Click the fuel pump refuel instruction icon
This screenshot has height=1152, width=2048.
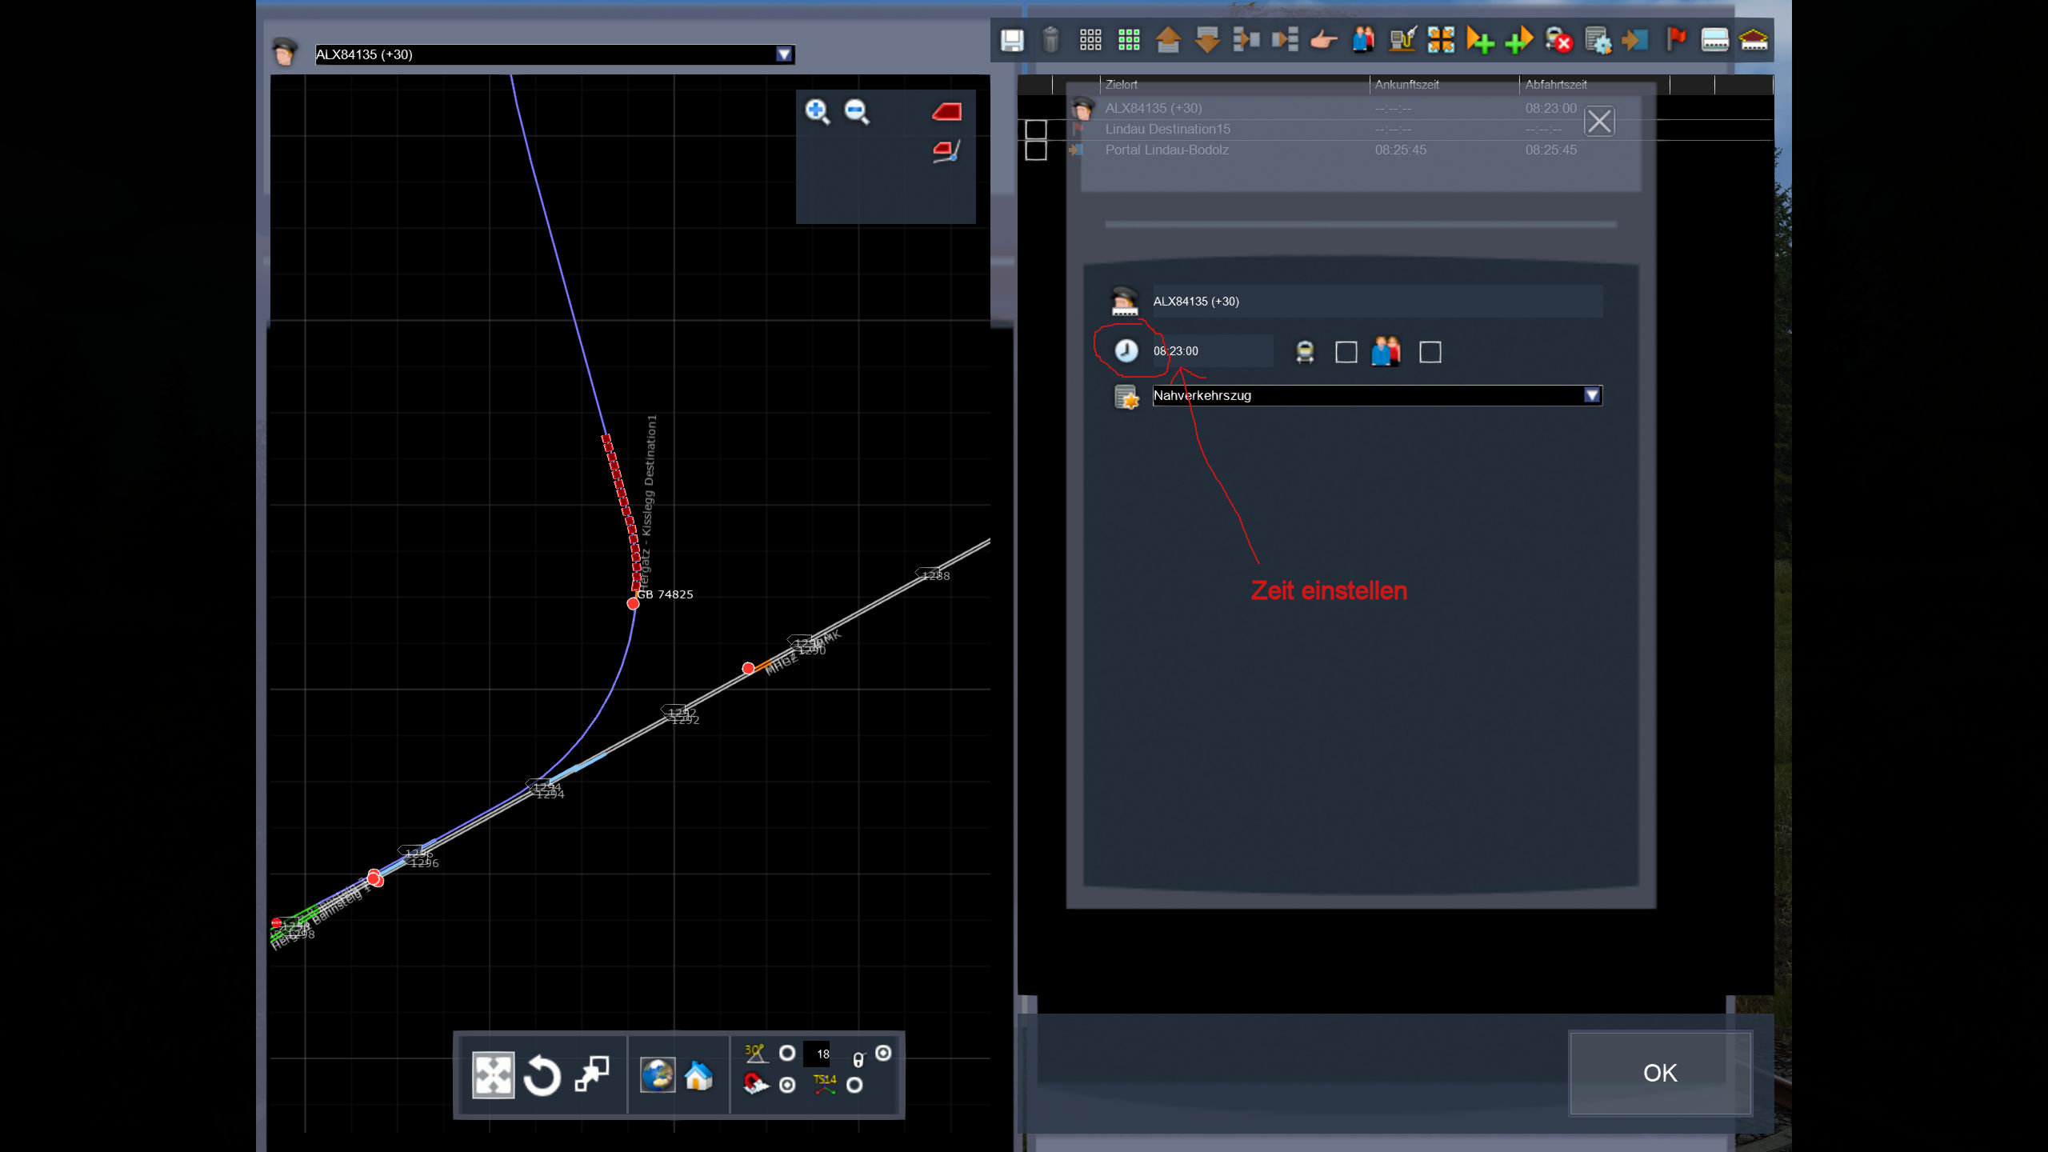point(1402,40)
